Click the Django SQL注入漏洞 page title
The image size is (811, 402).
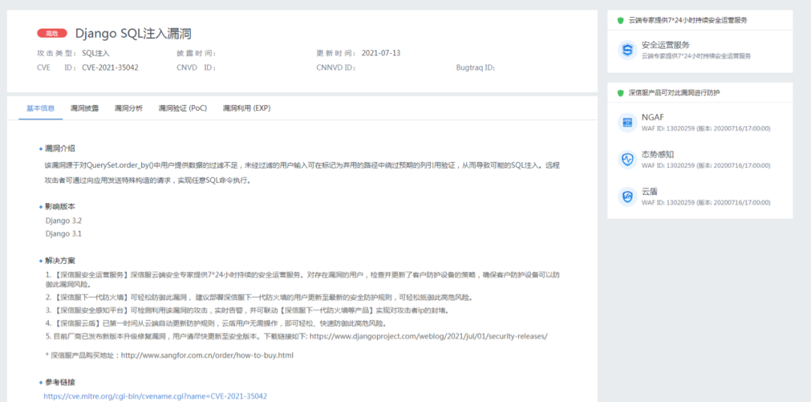134,34
